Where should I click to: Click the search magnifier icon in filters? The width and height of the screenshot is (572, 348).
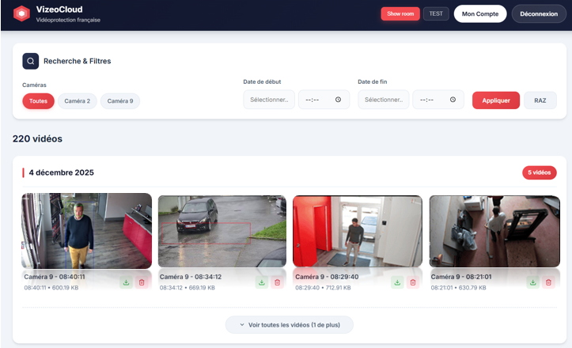[31, 61]
